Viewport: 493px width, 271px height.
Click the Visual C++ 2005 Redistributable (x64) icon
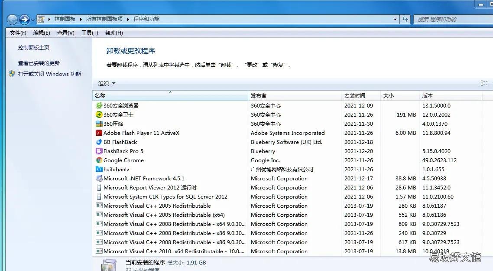tap(99, 215)
